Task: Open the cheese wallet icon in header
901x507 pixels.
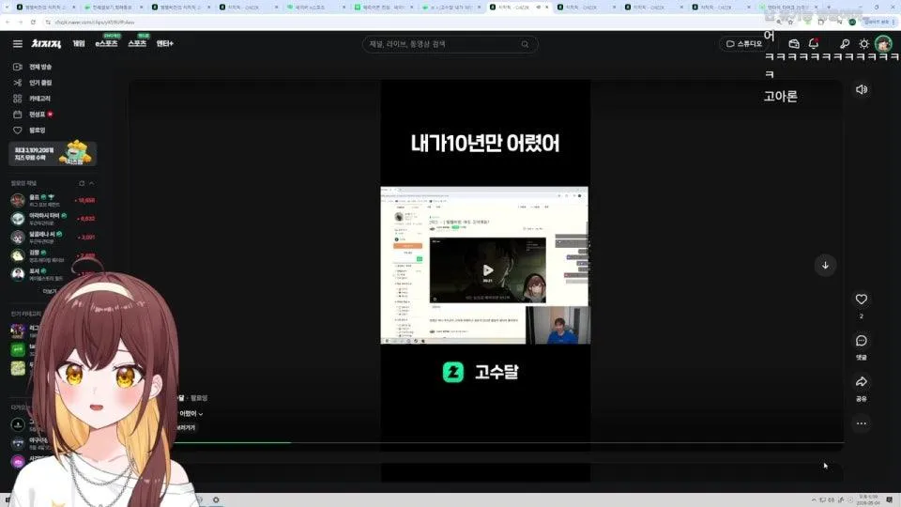Action: (x=794, y=44)
